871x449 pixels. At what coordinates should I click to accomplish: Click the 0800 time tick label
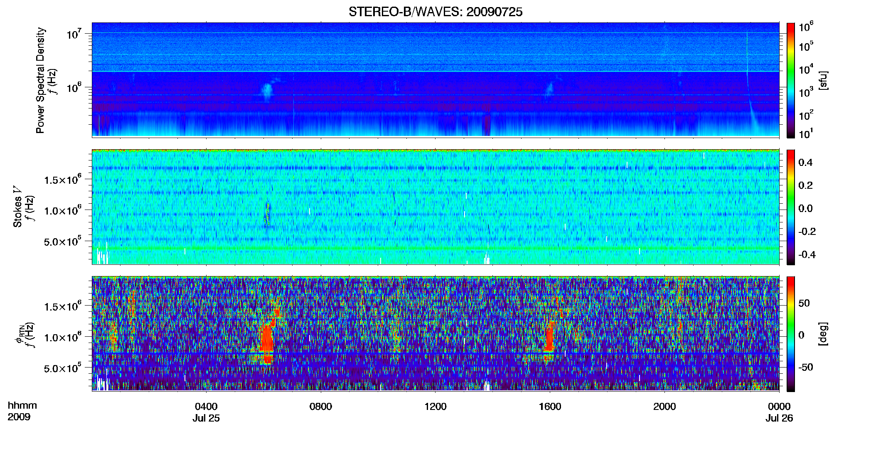tap(321, 407)
